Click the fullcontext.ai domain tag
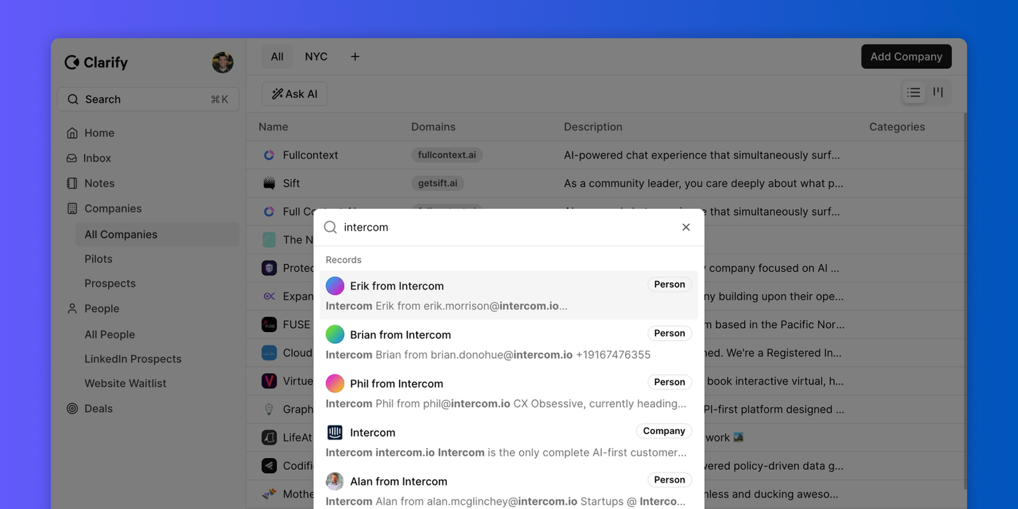The height and width of the screenshot is (509, 1018). [447, 155]
